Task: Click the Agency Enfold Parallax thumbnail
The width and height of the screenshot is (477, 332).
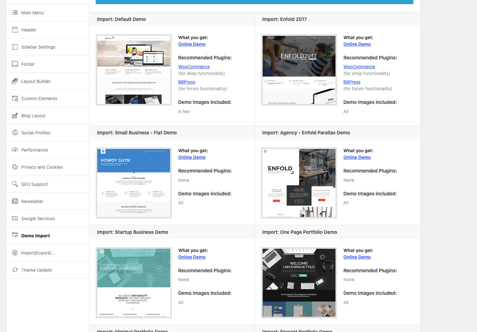Action: pos(299,183)
